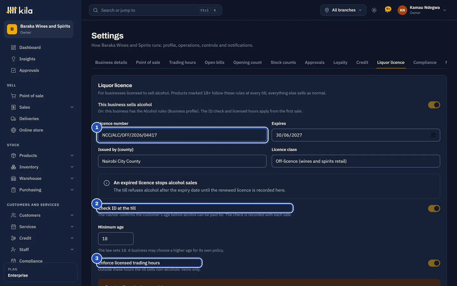Click the Online store globe icon

point(13,130)
